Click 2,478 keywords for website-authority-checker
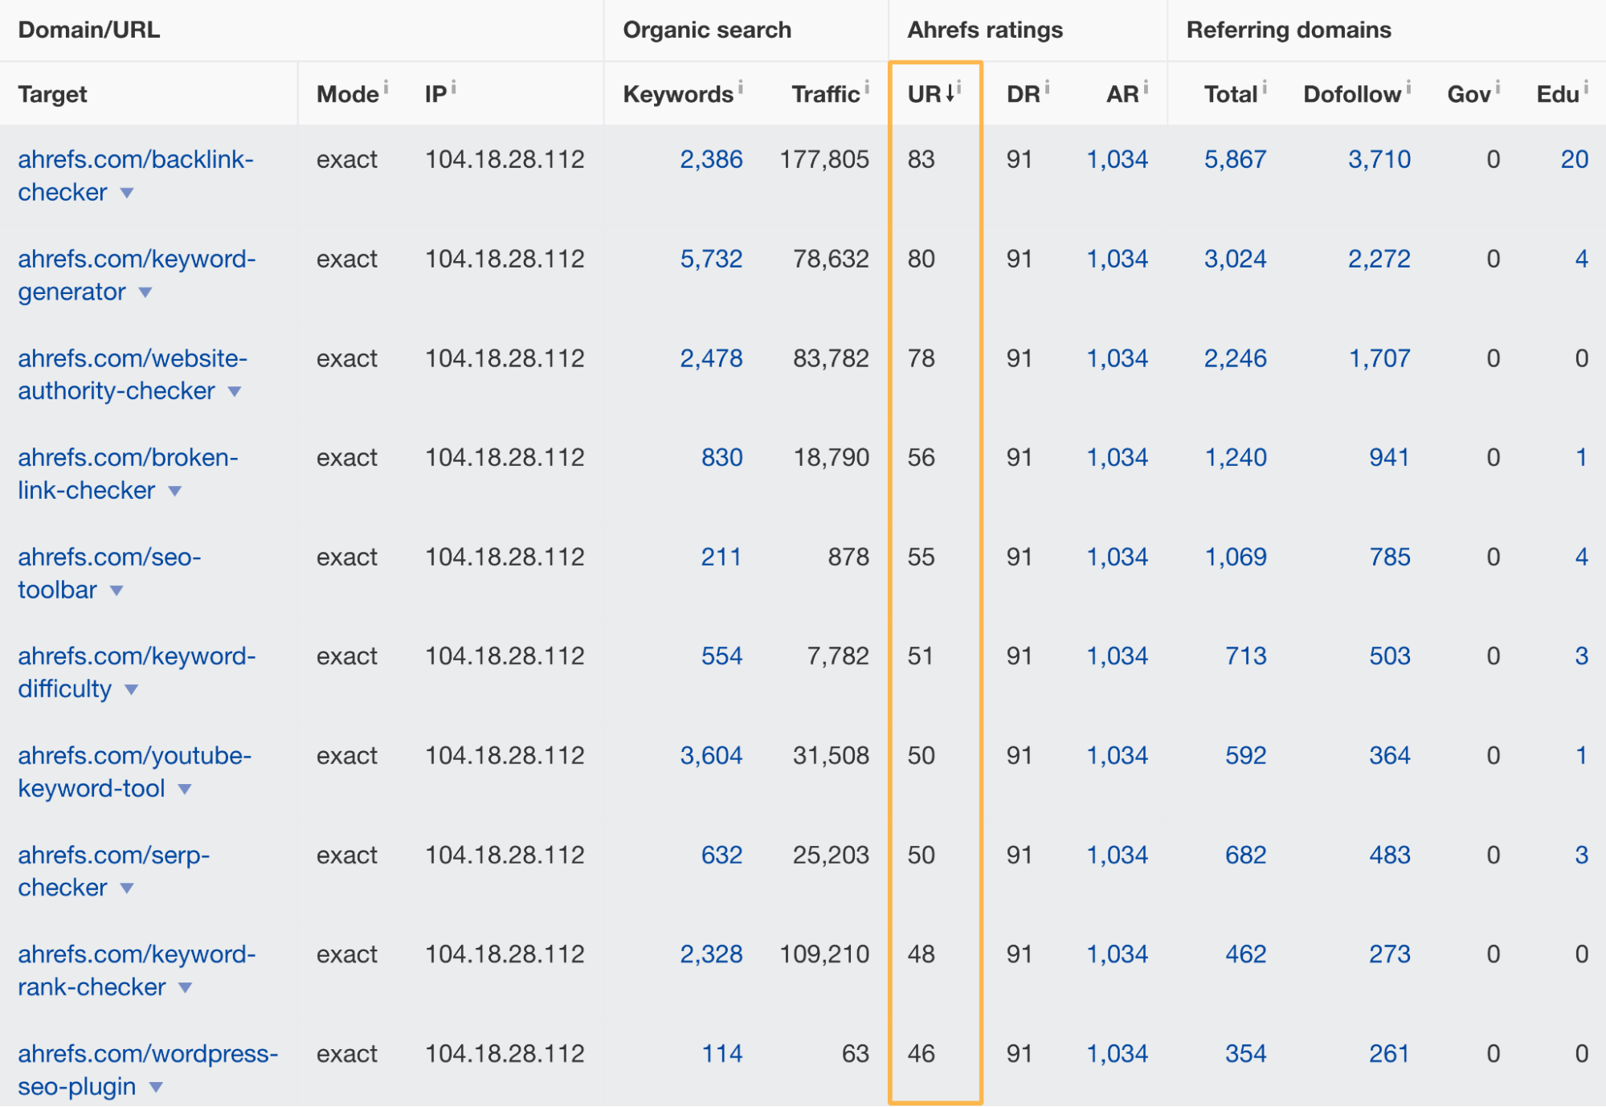1606x1107 pixels. 711,358
